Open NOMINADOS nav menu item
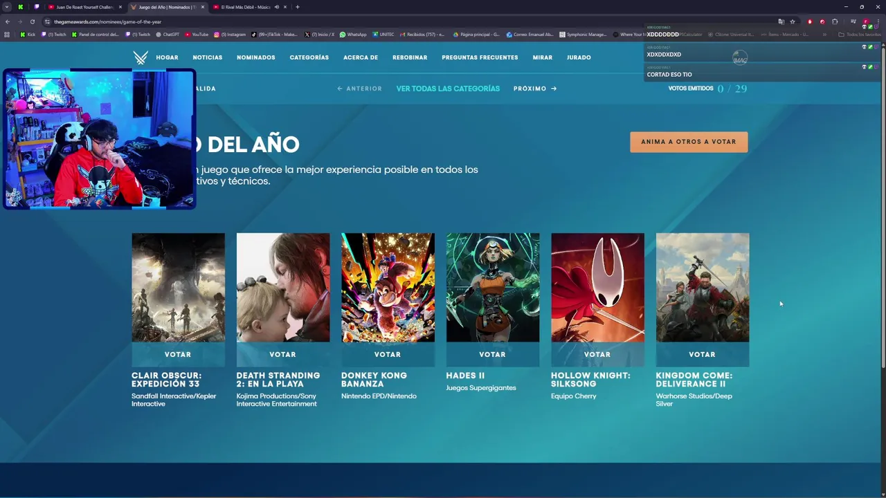Viewport: 886px width, 498px height. pyautogui.click(x=256, y=57)
